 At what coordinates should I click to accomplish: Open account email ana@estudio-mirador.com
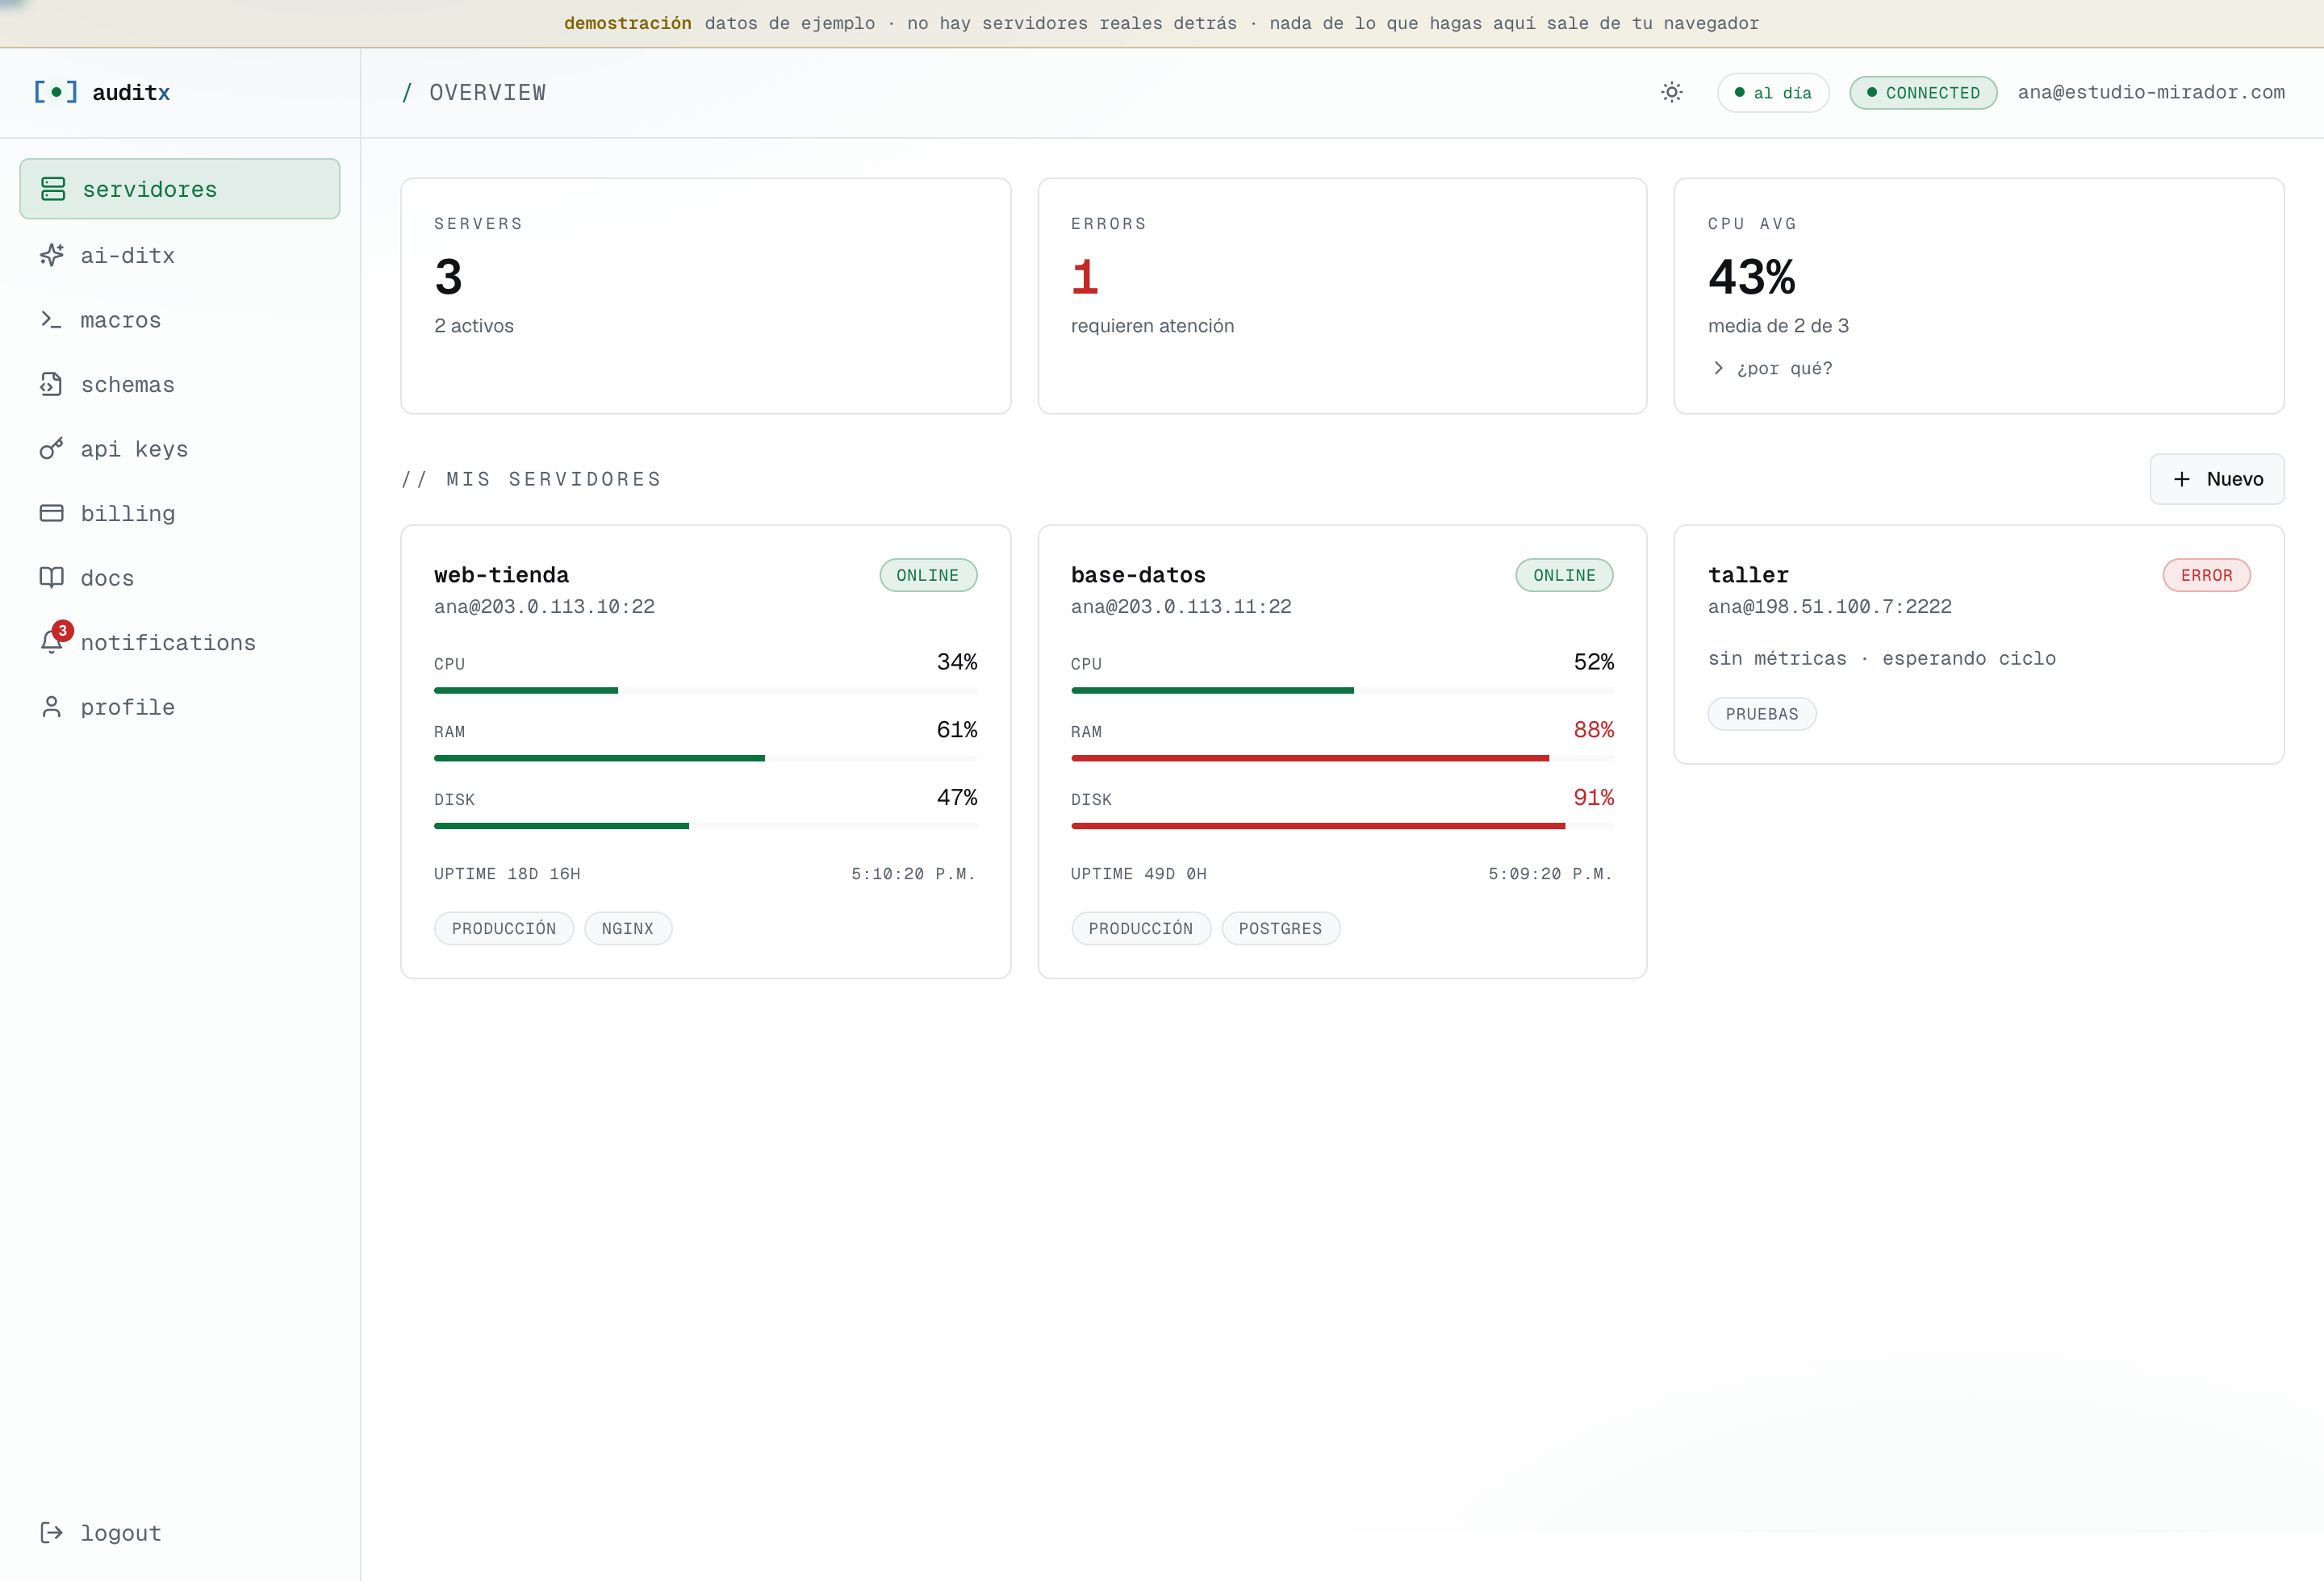coord(2151,92)
